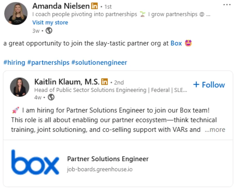Click the globe icon on Kaitlin's shared post
Viewport: 239px width, 188px height.
pyautogui.click(x=51, y=97)
